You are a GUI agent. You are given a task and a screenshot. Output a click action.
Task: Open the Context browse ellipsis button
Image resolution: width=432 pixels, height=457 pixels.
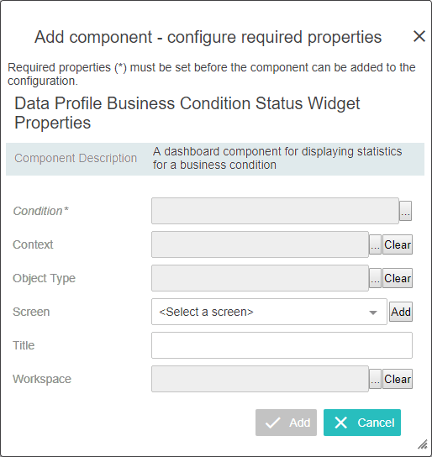coord(375,244)
